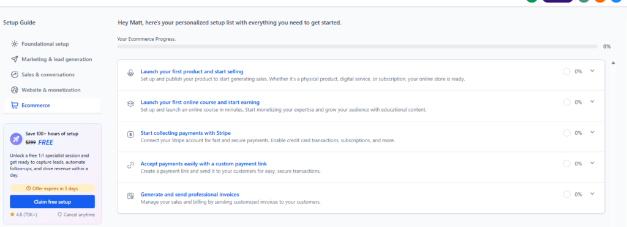Open Launch your first online course link
The image size is (627, 227).
(x=200, y=103)
